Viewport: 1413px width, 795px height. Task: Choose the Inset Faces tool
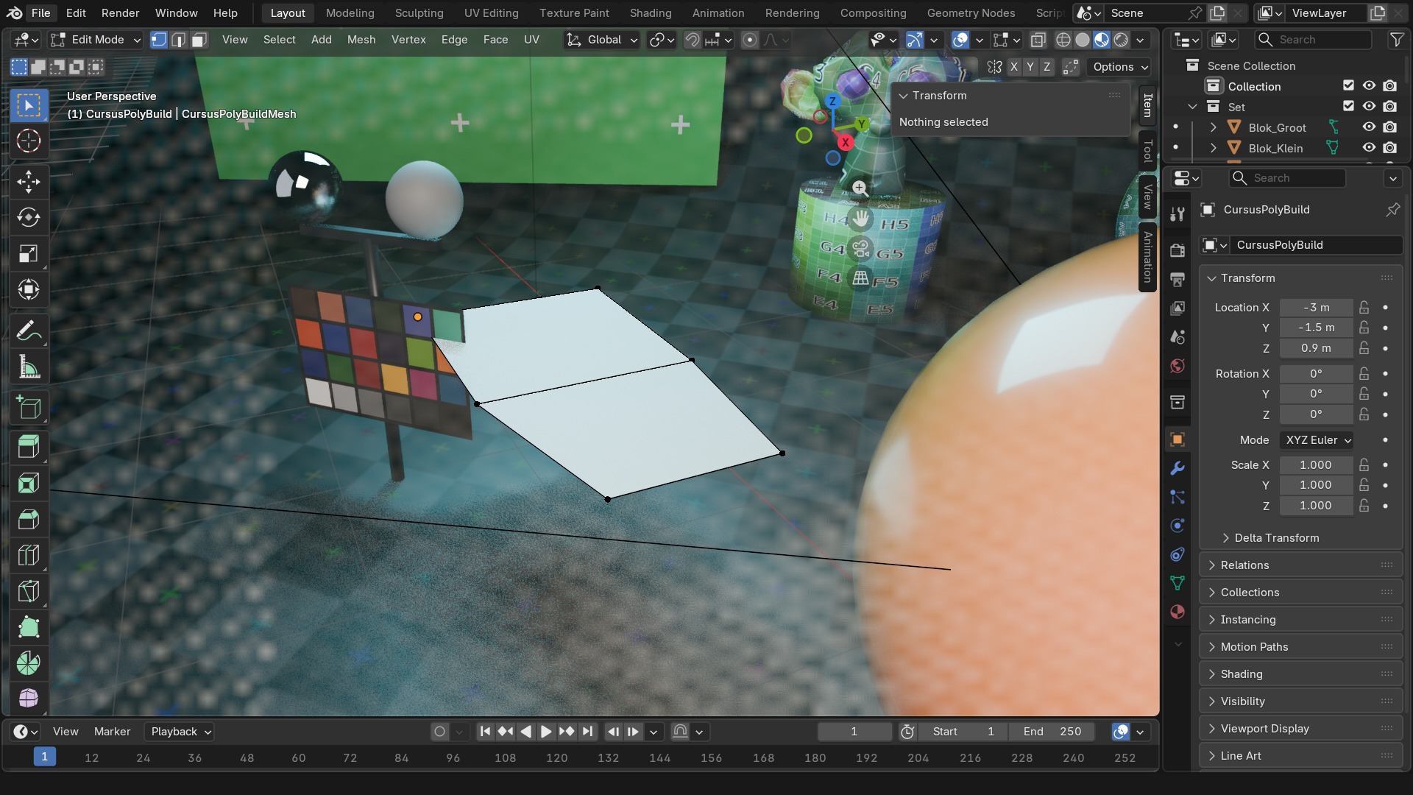[29, 484]
